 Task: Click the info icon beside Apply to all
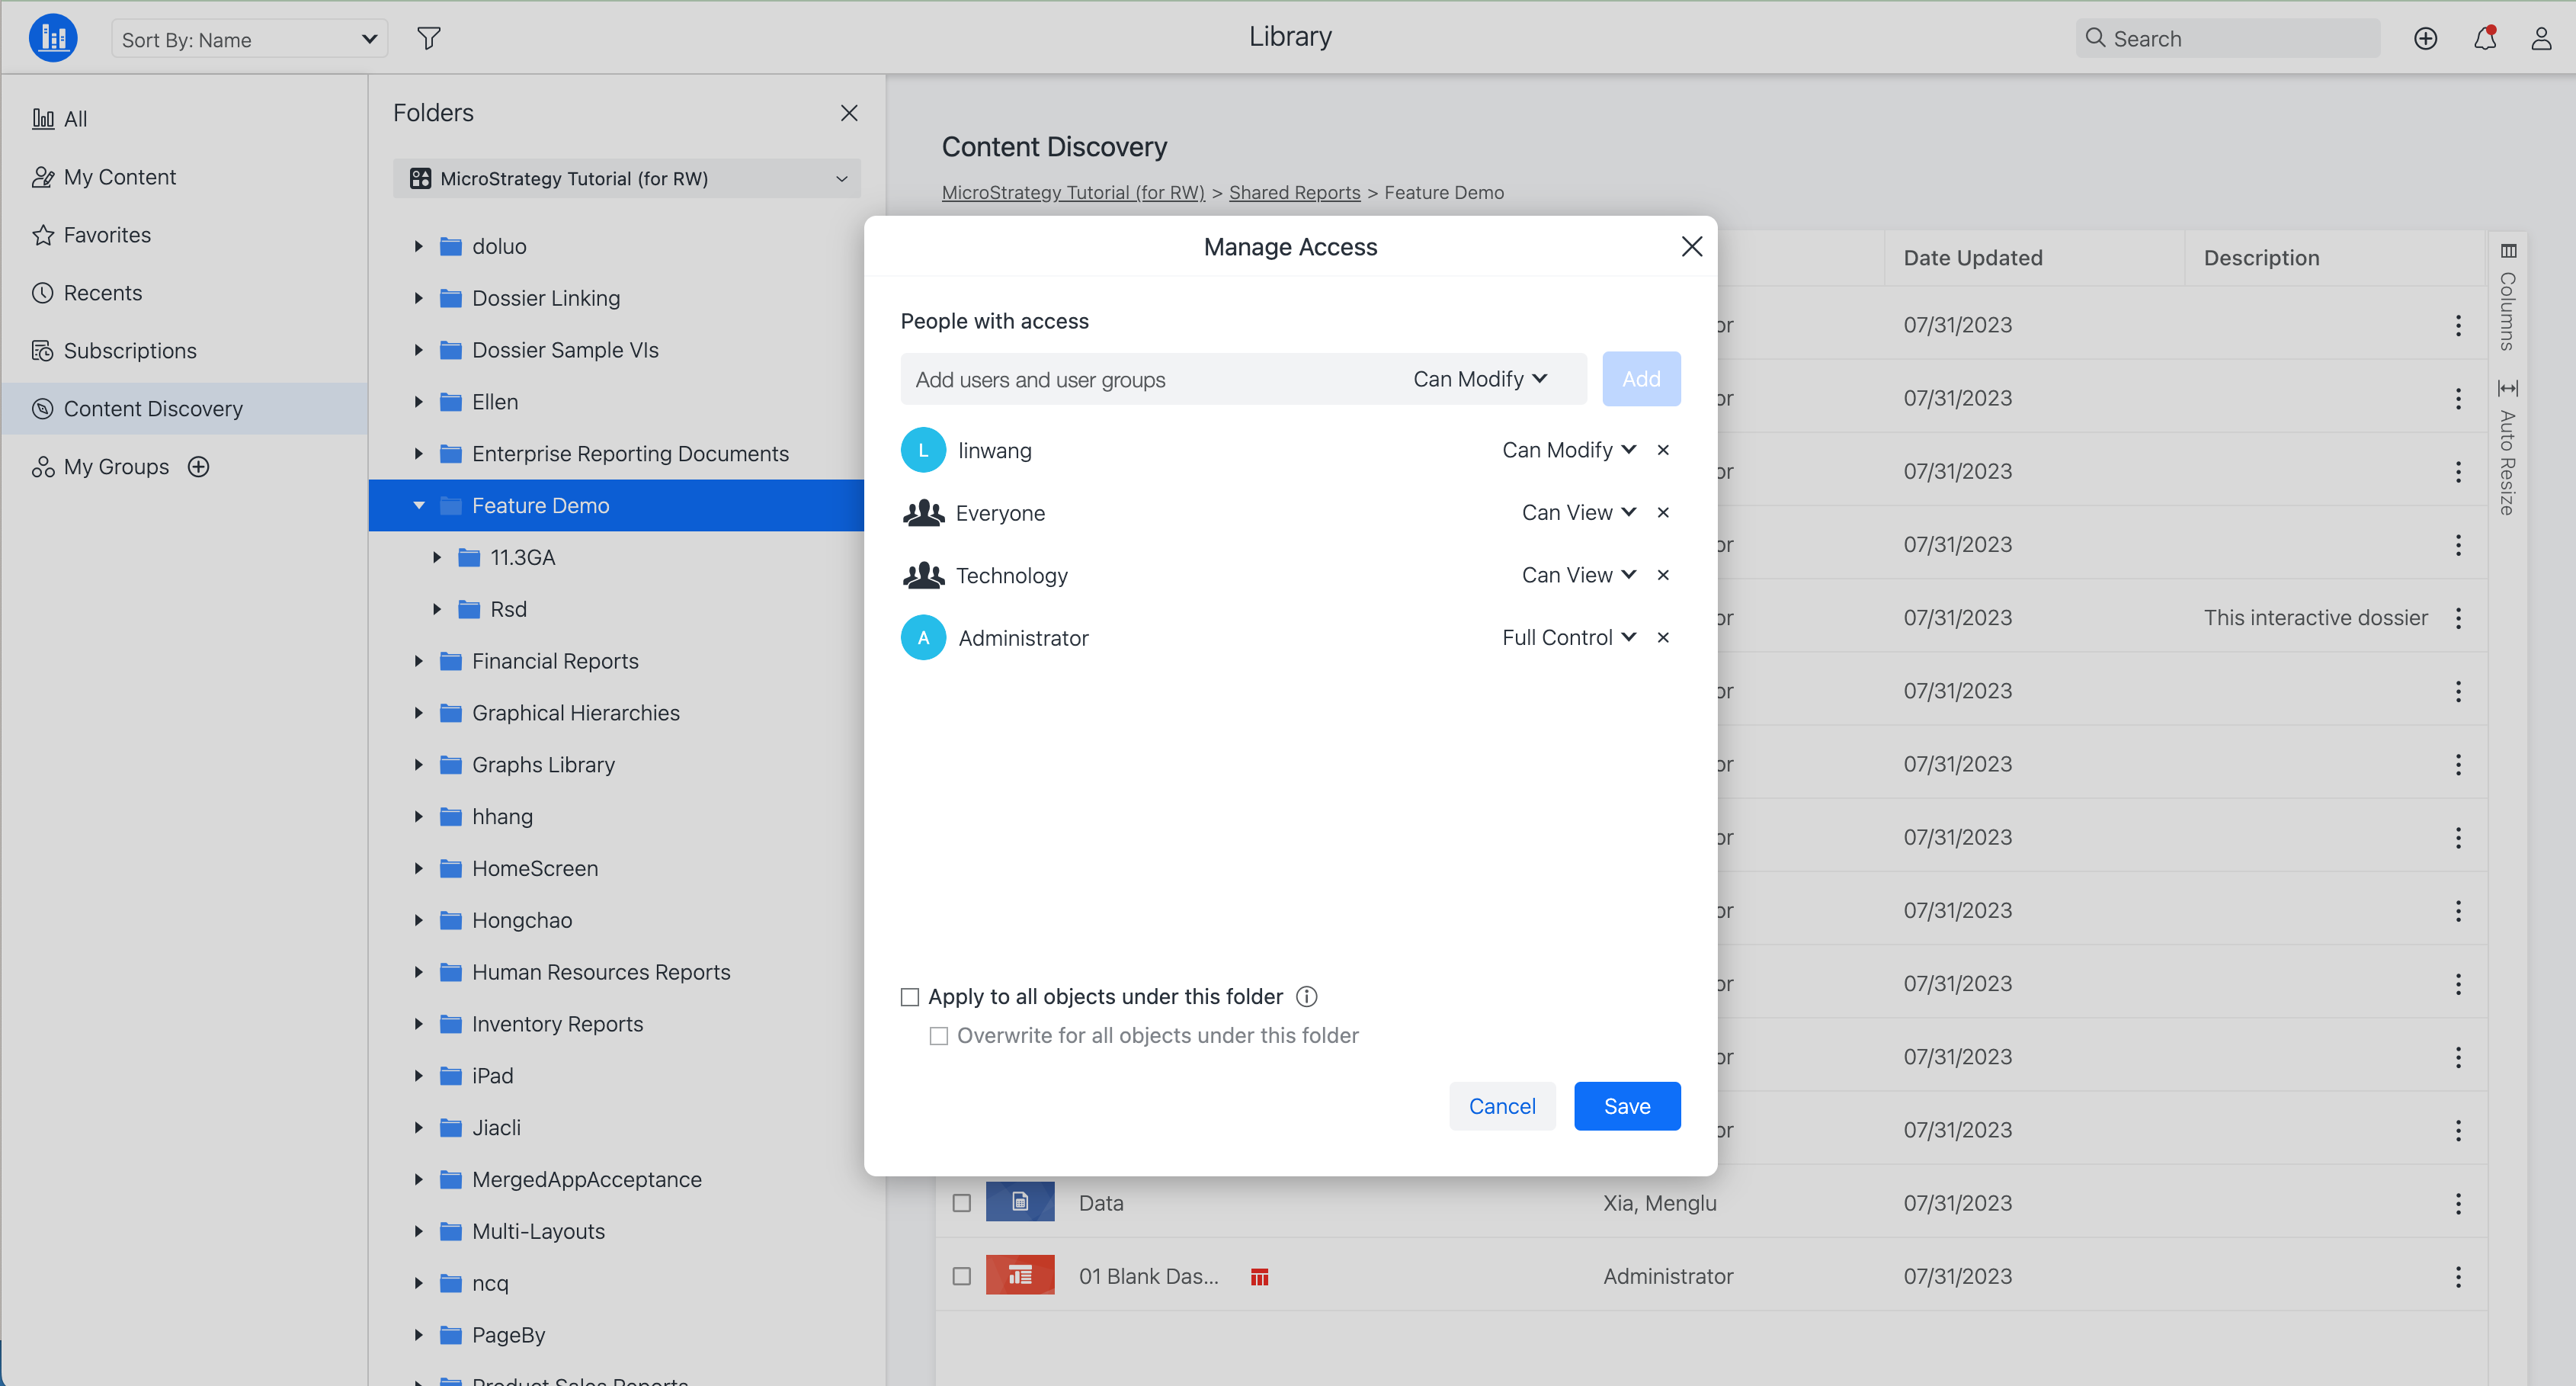[x=1306, y=997]
